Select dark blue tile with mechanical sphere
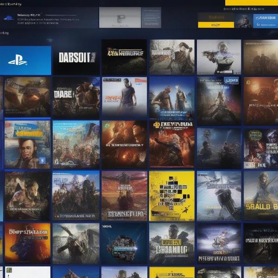This screenshot has height=278, width=278. 124,243
